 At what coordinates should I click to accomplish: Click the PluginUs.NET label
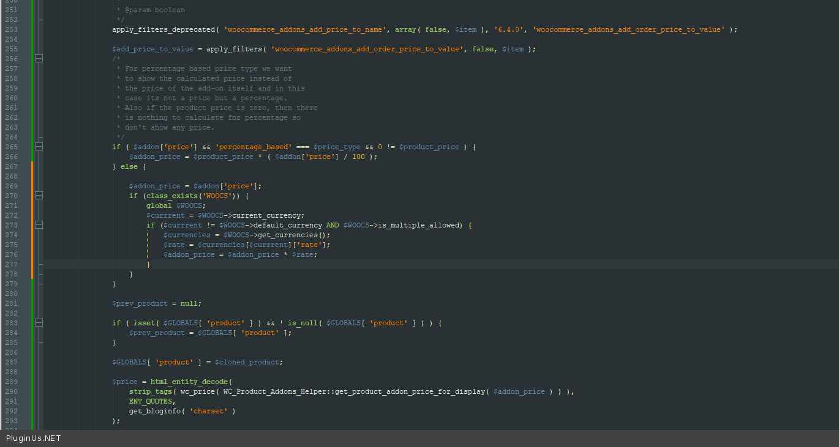pos(34,438)
